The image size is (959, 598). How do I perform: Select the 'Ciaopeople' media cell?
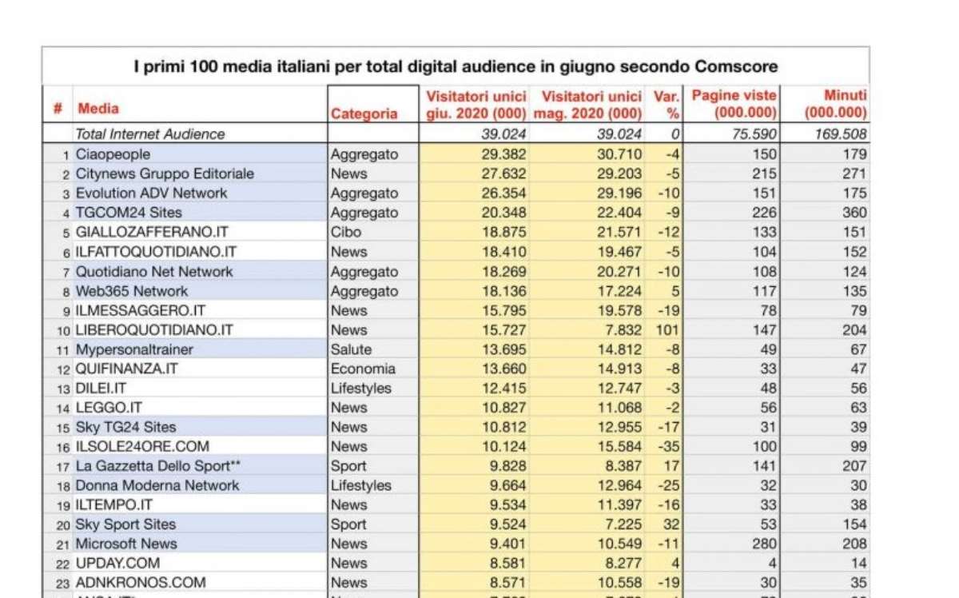(x=113, y=154)
